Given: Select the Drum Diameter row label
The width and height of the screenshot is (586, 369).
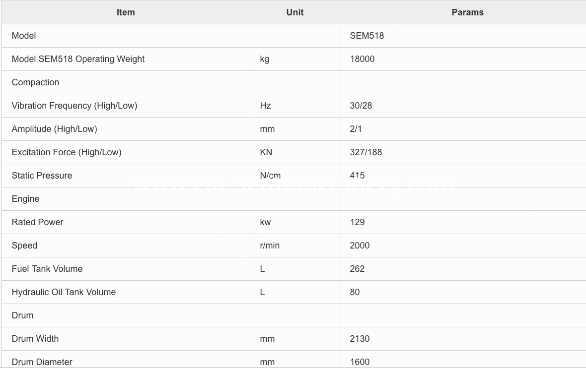Looking at the screenshot, I should point(42,362).
